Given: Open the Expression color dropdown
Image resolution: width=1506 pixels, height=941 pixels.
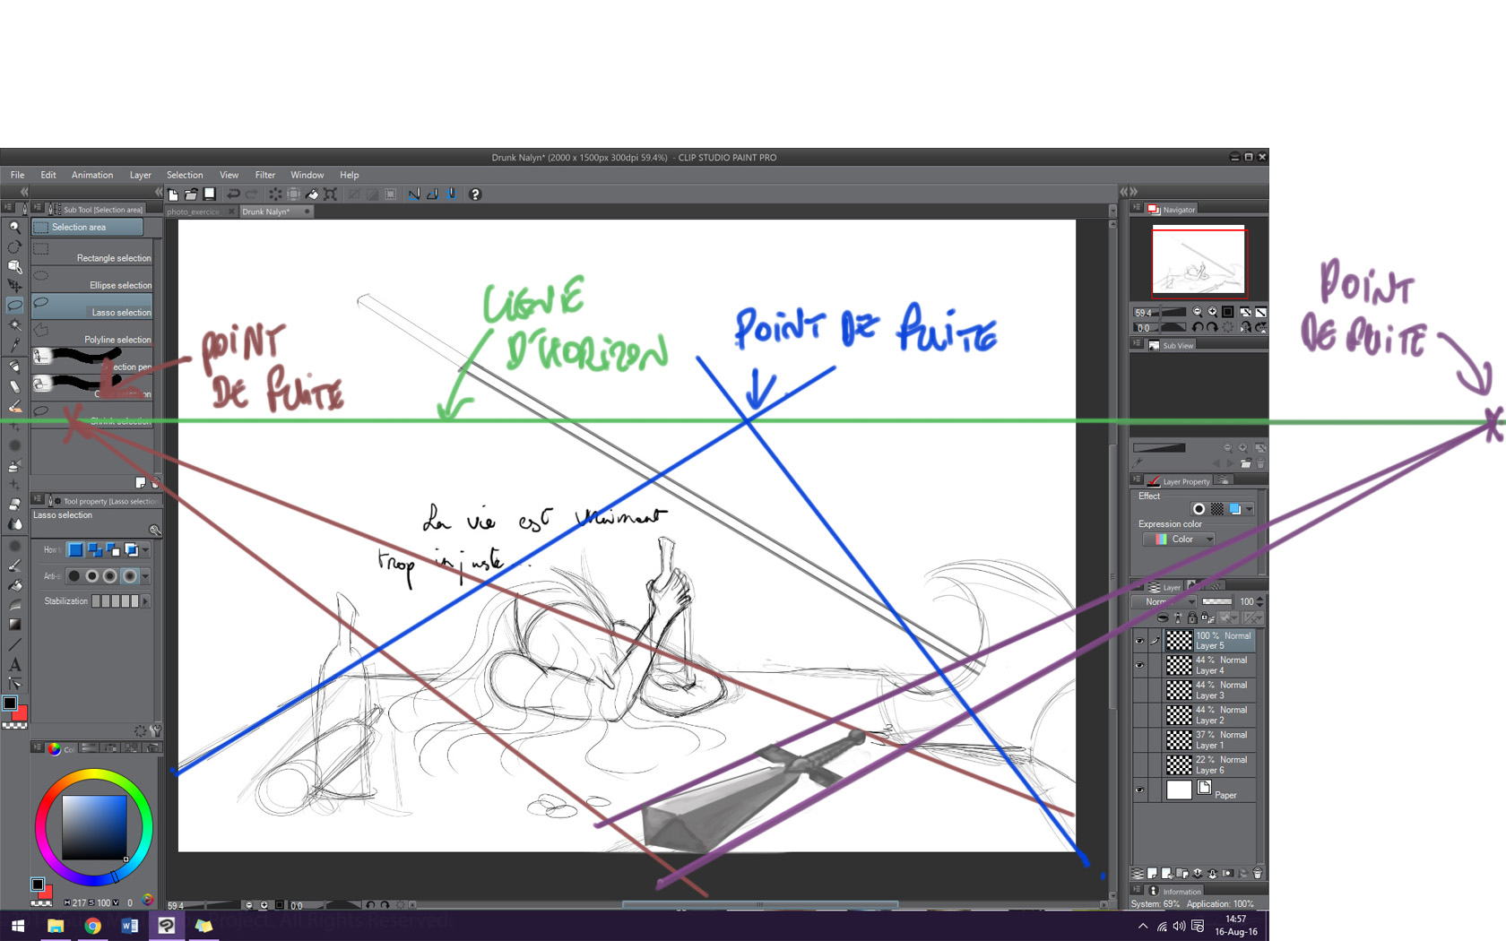Looking at the screenshot, I should 1179,540.
